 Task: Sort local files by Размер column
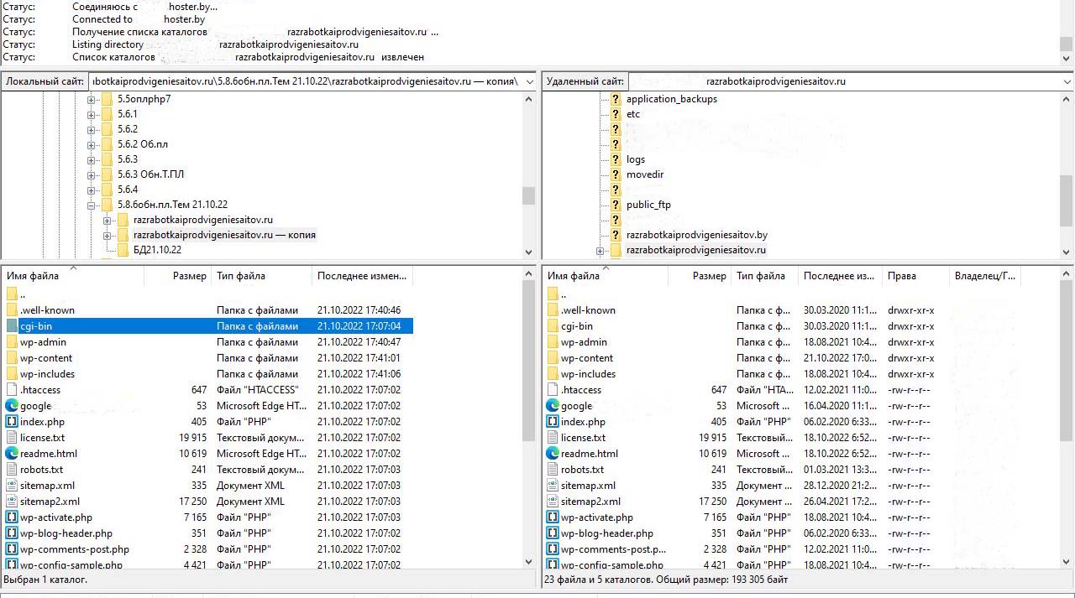coord(189,276)
